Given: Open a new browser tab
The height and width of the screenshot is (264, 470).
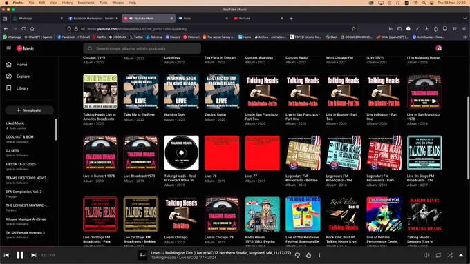Looking at the screenshot, I should 291,18.
